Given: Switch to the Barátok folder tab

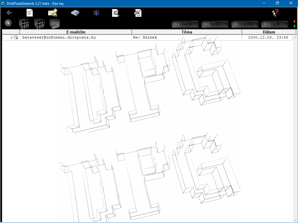Looking at the screenshot, I should click(216, 24).
